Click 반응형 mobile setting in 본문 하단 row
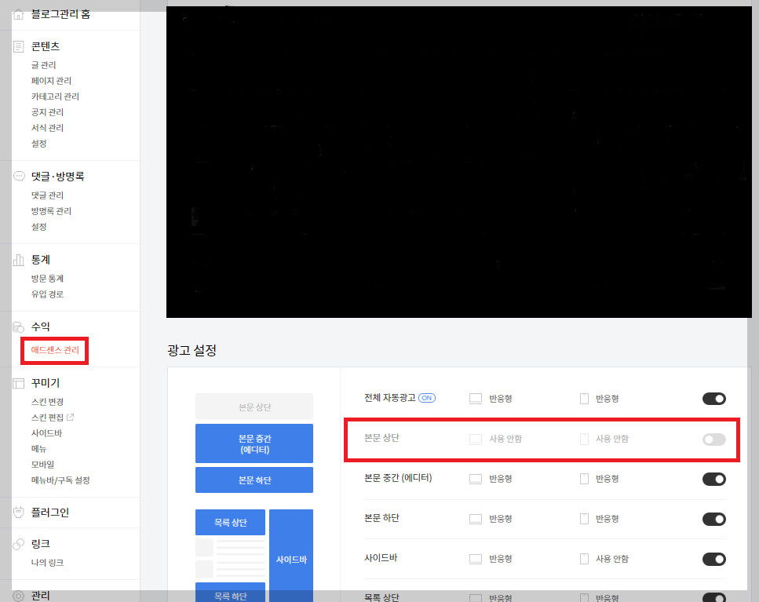 pos(607,520)
